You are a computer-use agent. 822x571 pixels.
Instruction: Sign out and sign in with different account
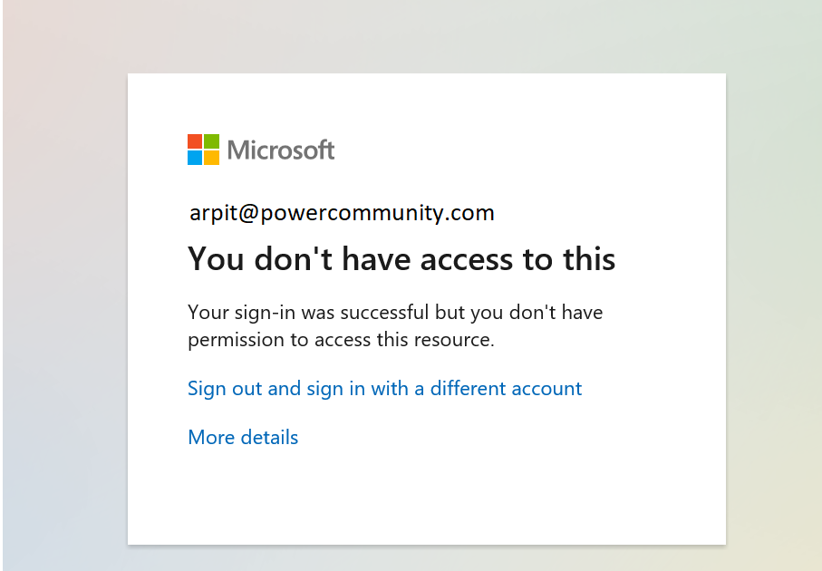tap(385, 389)
